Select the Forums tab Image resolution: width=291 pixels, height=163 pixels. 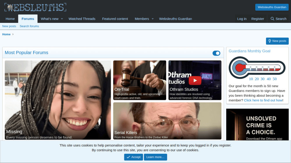click(28, 19)
